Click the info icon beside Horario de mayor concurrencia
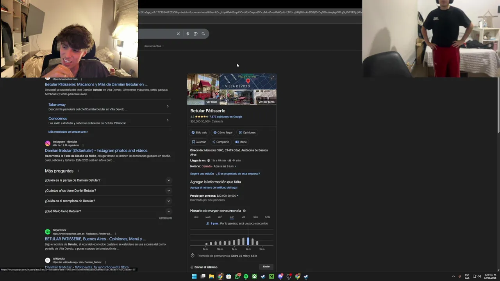Viewport: 500px width, 281px height. pos(245,211)
